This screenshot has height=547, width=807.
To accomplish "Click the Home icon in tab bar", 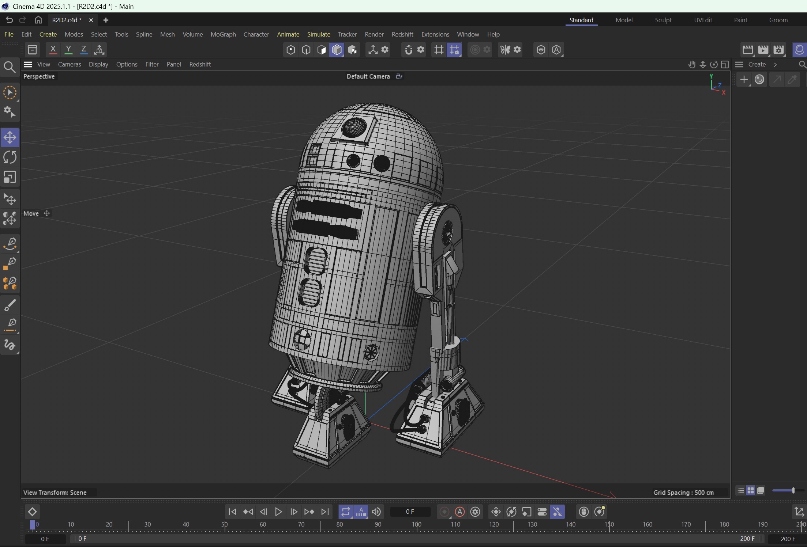I will (38, 20).
